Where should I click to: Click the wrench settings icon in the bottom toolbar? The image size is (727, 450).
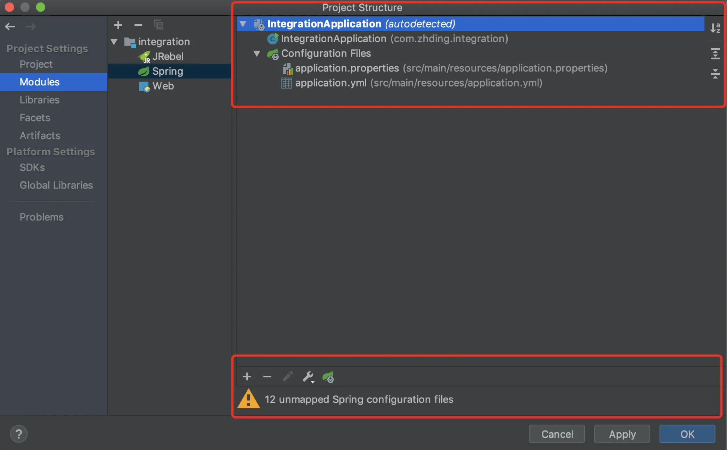click(x=308, y=376)
